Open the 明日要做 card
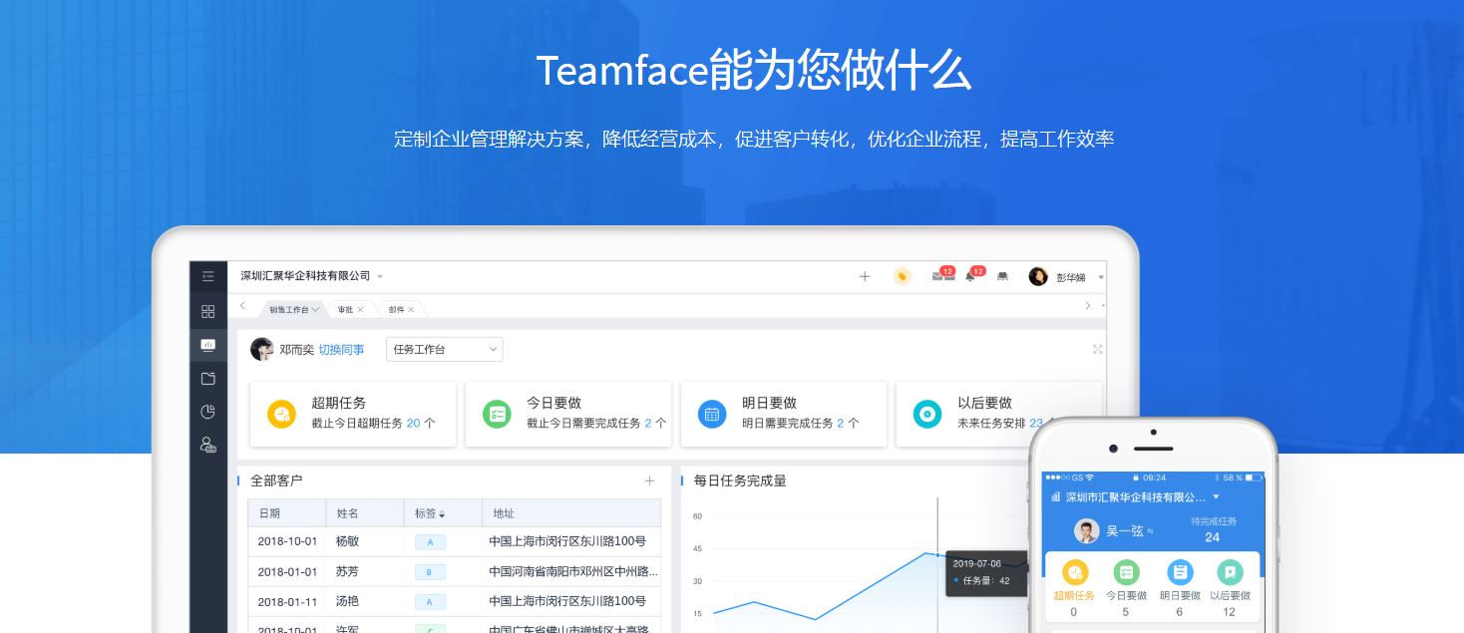Viewport: 1464px width, 633px height. 784,414
